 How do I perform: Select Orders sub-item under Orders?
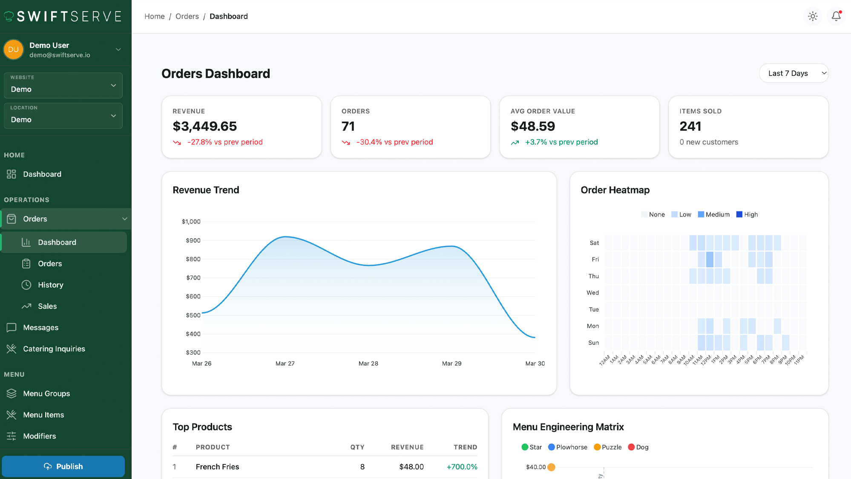[x=50, y=263]
